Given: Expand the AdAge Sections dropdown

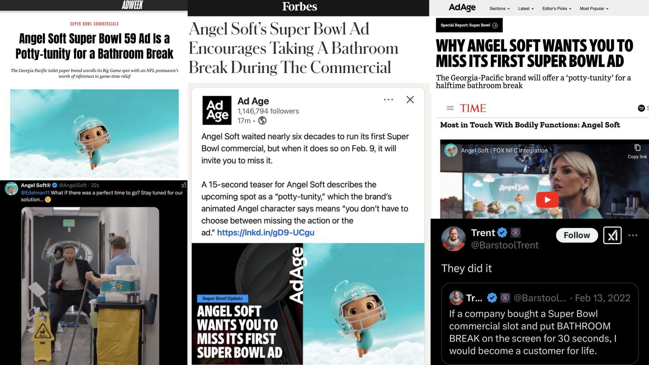Looking at the screenshot, I should click(499, 8).
